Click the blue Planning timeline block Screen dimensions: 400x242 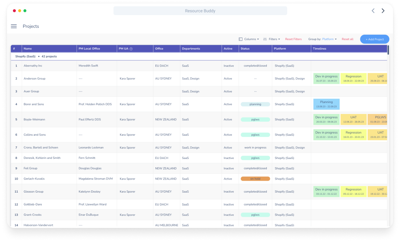326,104
